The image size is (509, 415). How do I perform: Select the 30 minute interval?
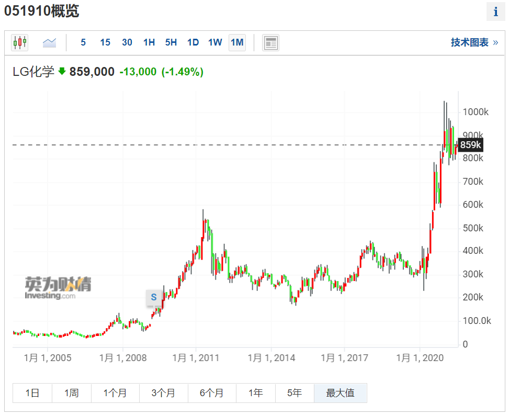pos(127,42)
